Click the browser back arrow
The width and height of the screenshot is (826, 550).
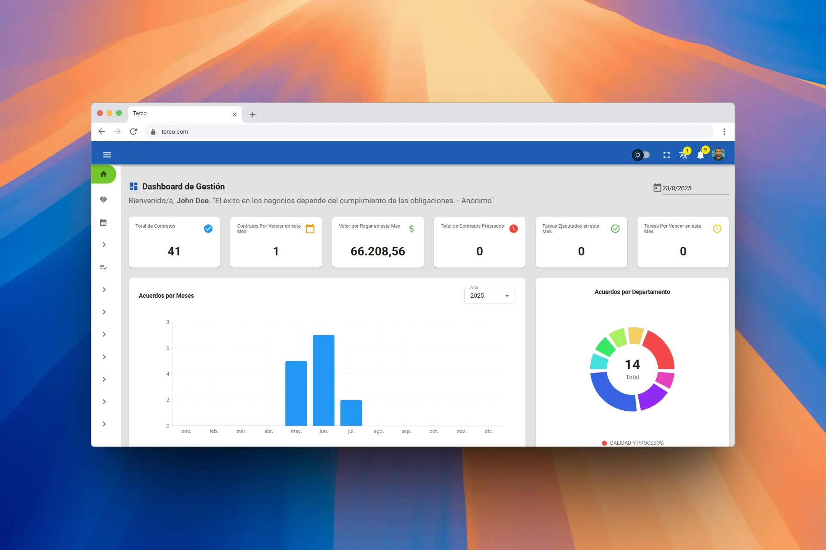point(102,131)
